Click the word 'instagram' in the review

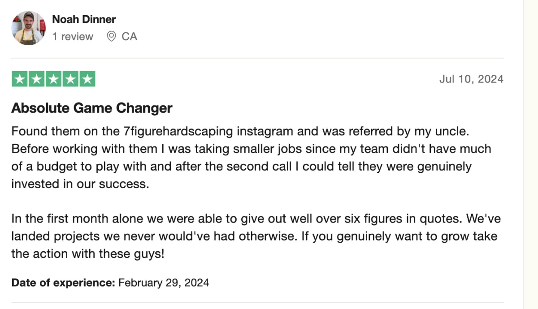265,132
